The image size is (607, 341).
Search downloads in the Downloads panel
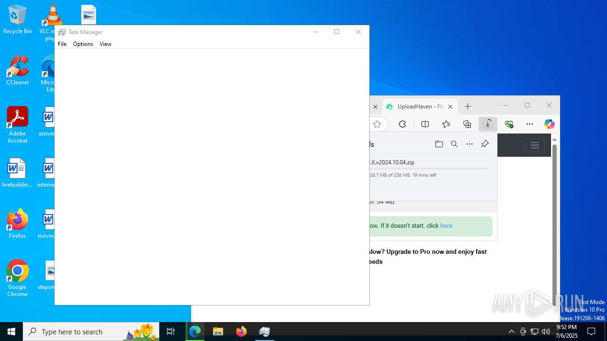click(454, 144)
